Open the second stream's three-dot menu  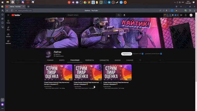[x=101, y=83]
